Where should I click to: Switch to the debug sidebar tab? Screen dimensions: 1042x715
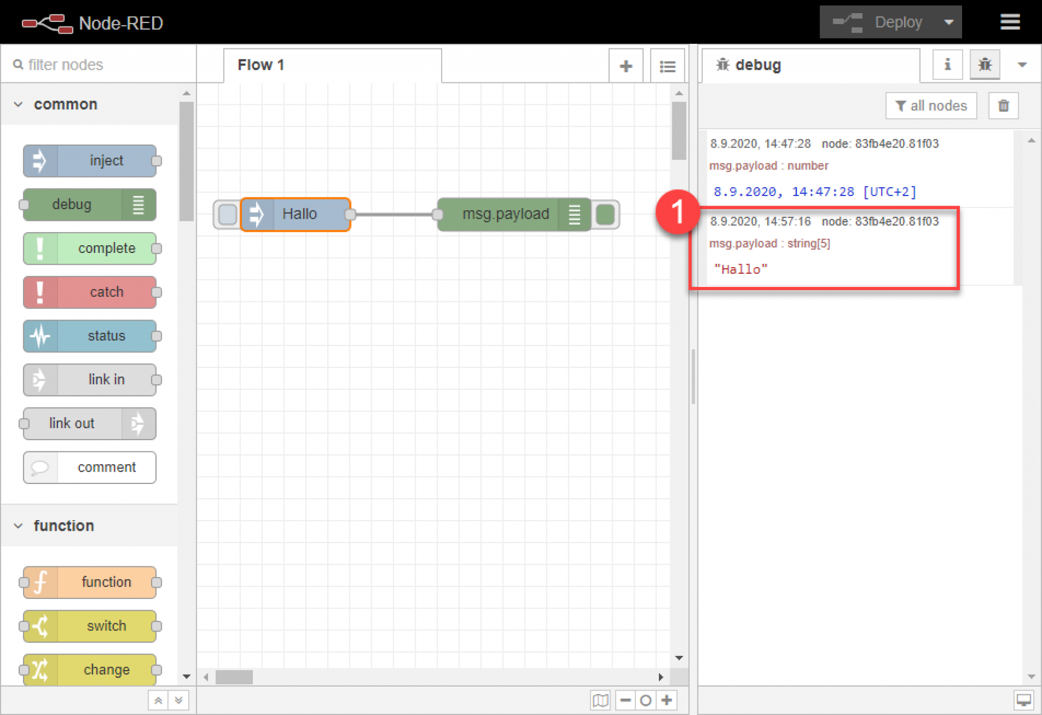point(985,65)
